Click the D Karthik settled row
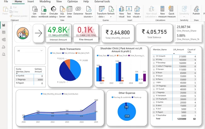This screenshot has width=205, height=129. click(x=30, y=76)
